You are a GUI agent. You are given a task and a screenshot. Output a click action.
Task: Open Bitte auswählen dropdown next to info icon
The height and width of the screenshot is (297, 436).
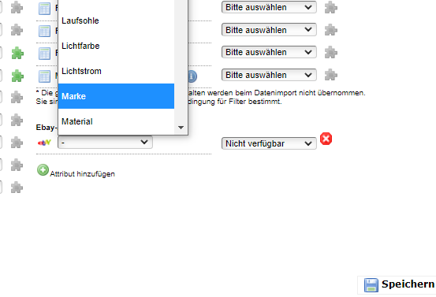pos(269,75)
